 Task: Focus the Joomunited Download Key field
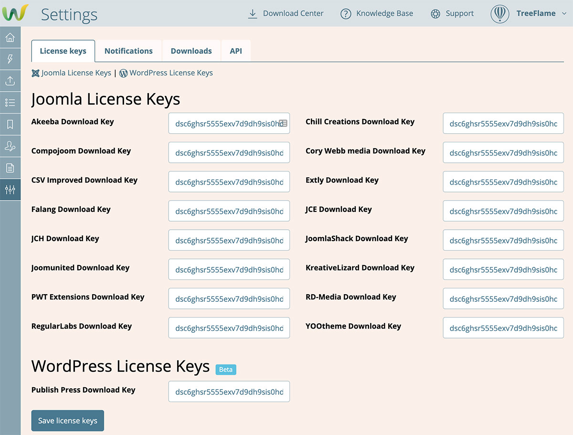tap(229, 269)
